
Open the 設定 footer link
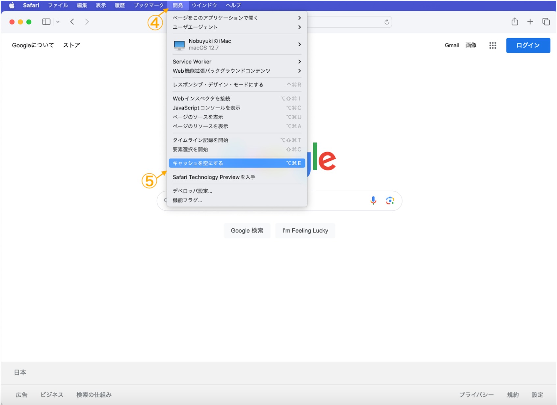click(x=537, y=394)
